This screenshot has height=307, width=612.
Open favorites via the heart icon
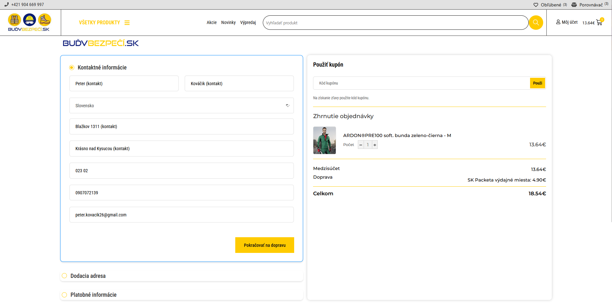click(536, 5)
